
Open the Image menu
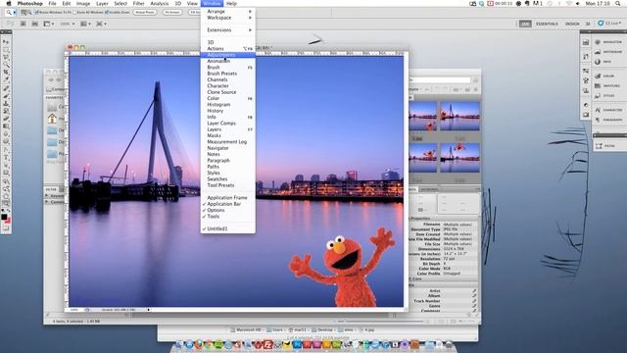(83, 3)
